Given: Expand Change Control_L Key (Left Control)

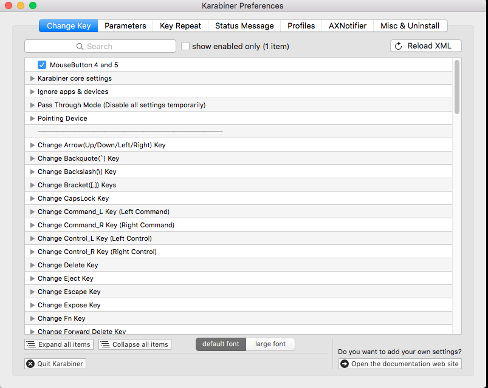Looking at the screenshot, I should tap(32, 239).
